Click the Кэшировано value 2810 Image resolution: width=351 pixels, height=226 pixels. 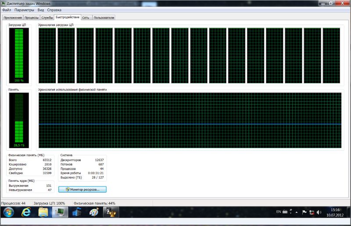click(48, 164)
